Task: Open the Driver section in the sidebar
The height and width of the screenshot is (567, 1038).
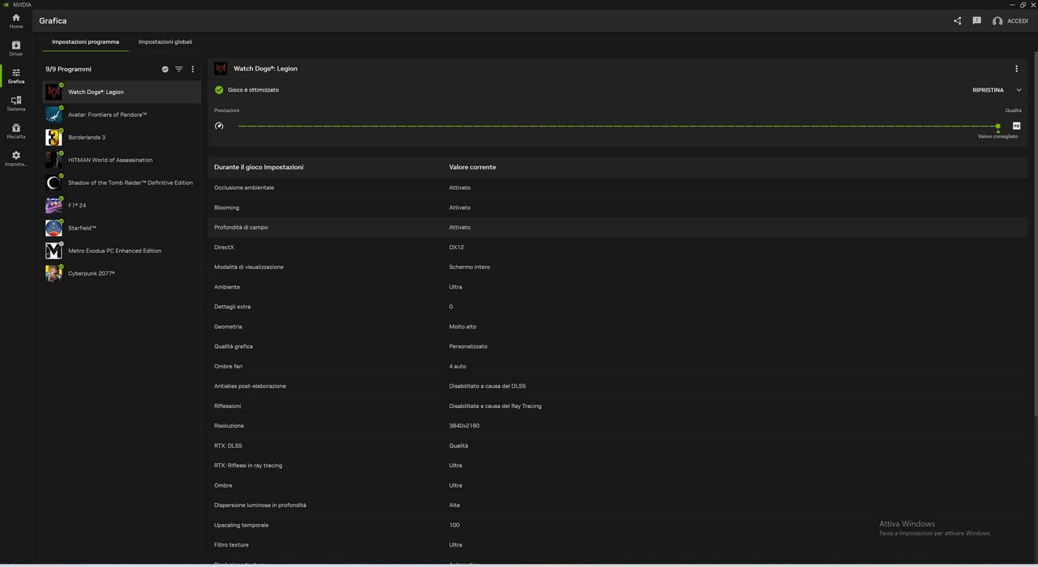Action: (x=16, y=49)
